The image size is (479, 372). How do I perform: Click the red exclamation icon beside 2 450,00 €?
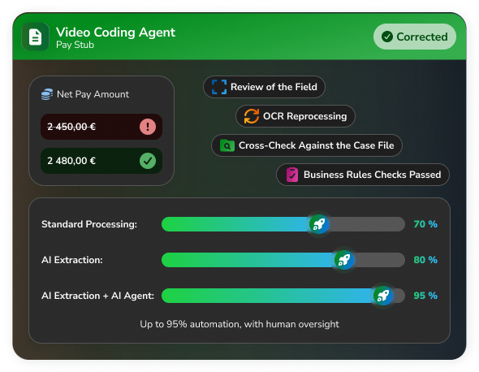(x=148, y=127)
